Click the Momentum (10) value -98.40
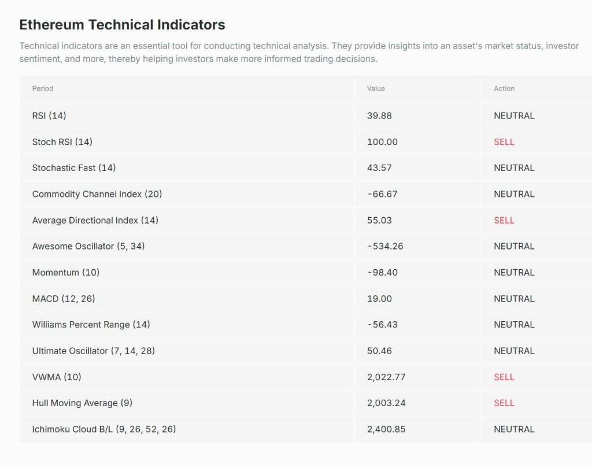Screen dimensions: 592x465 click(x=382, y=272)
